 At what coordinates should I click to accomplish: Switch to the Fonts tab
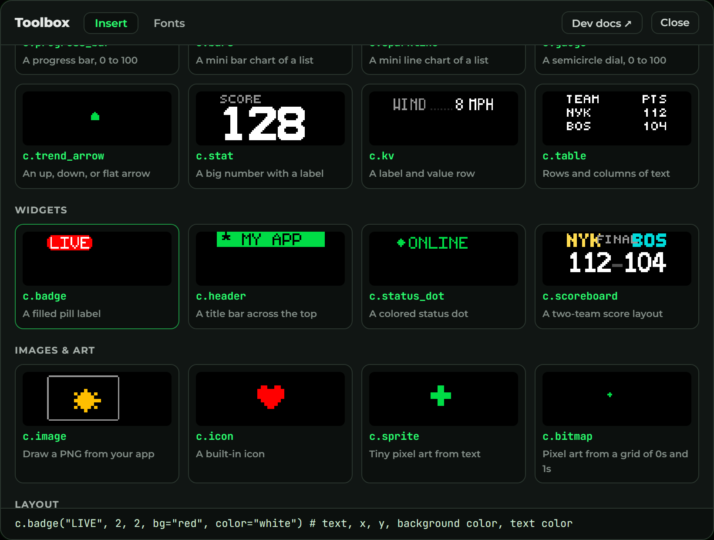[x=169, y=23]
